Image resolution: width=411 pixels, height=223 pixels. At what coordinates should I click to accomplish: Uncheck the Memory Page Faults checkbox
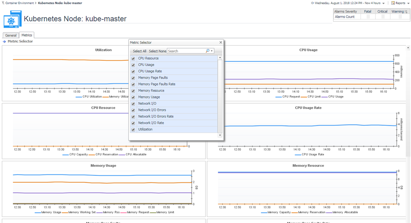pyautogui.click(x=133, y=78)
